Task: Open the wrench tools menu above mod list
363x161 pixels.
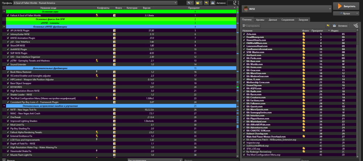Action: point(190,3)
